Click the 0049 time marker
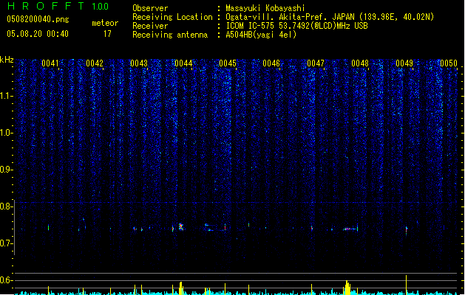 click(404, 63)
